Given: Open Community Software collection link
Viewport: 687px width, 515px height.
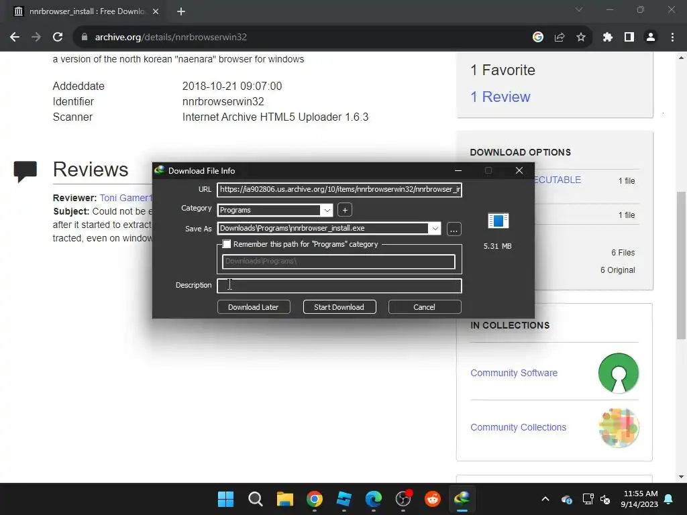Looking at the screenshot, I should [x=514, y=373].
